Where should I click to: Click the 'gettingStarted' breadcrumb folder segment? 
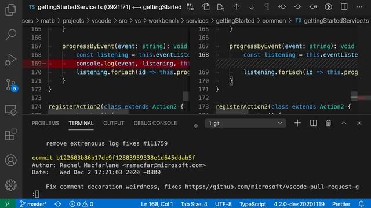click(235, 21)
